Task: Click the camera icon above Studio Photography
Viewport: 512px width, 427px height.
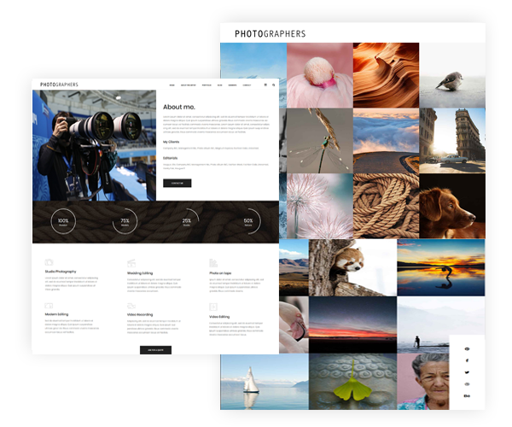Action: tap(49, 262)
